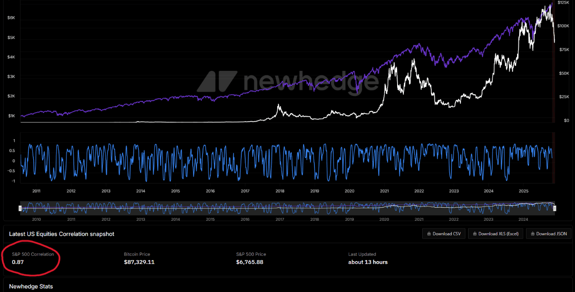The width and height of the screenshot is (575, 292).
Task: Click the newhedge watermark logo on chart
Action: click(287, 82)
